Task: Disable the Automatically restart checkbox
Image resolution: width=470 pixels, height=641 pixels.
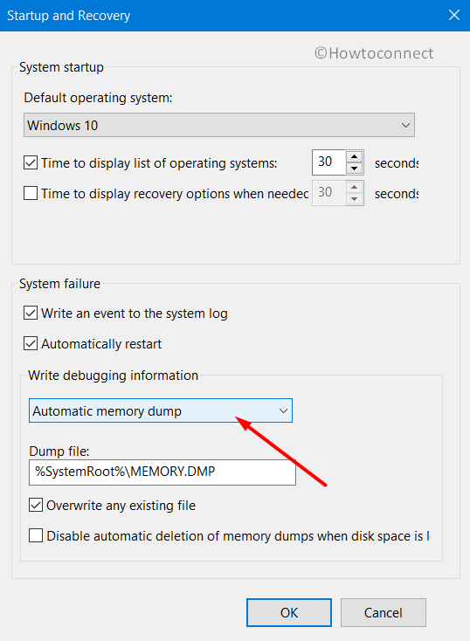Action: 31,343
